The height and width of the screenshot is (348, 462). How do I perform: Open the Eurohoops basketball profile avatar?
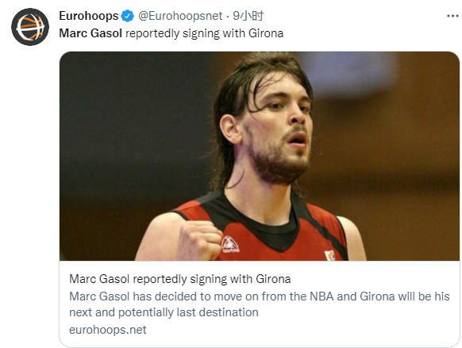[x=30, y=27]
